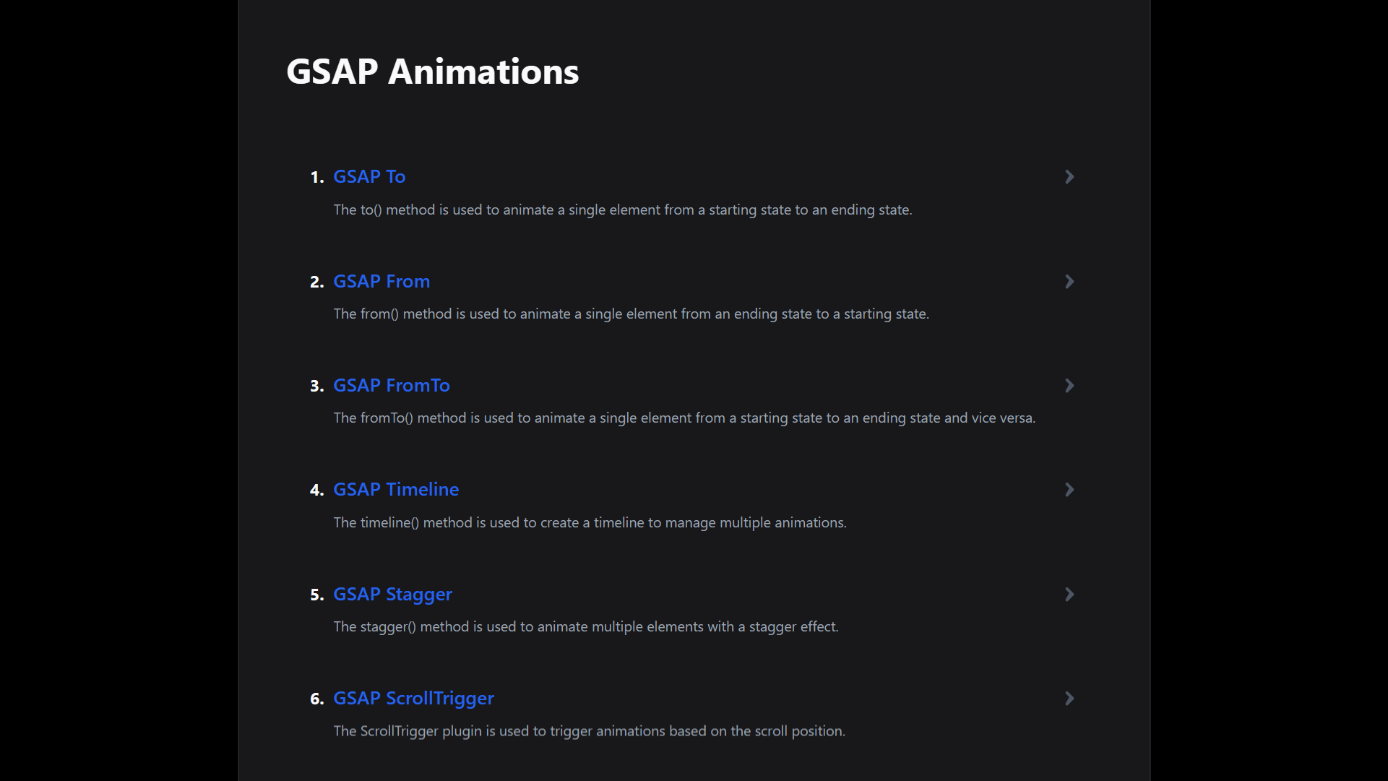Open the GSAP To link
The image size is (1388, 781).
pyautogui.click(x=368, y=176)
